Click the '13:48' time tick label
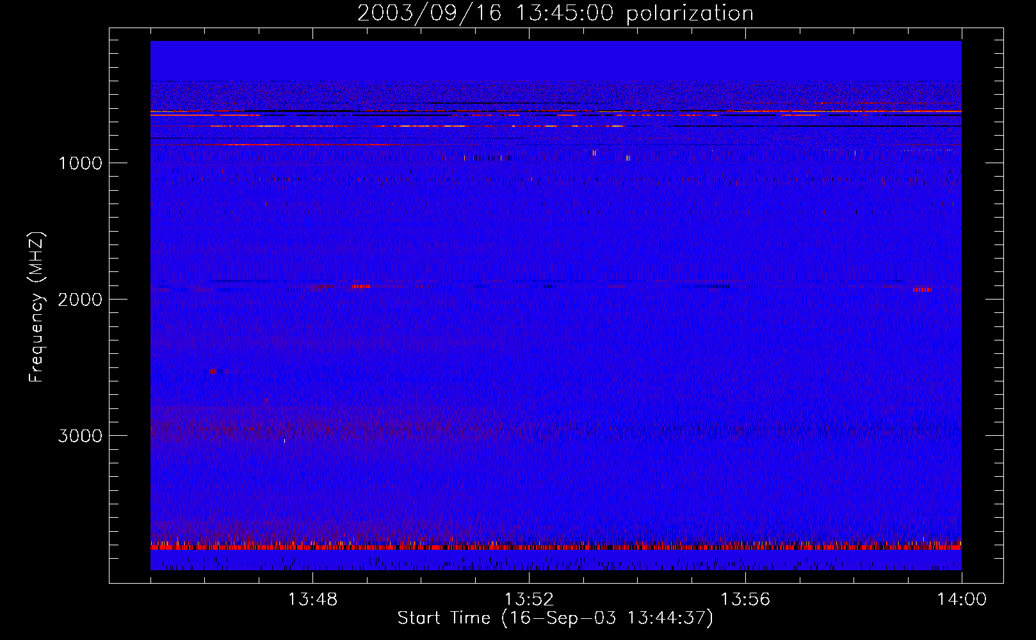This screenshot has height=640, width=1036. click(x=312, y=600)
